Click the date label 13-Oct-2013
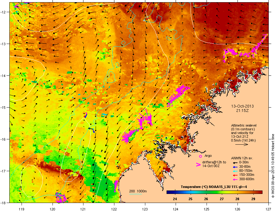Screen dimensions: 275x212 pos(242,106)
